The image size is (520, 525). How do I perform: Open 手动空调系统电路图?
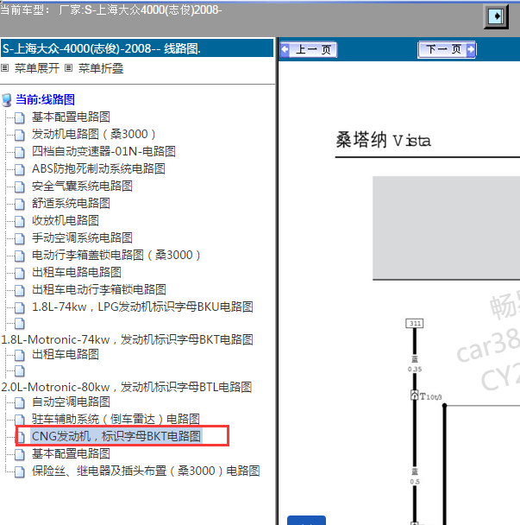coord(82,238)
